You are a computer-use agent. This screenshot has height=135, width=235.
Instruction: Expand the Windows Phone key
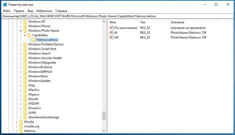[x=21, y=26]
